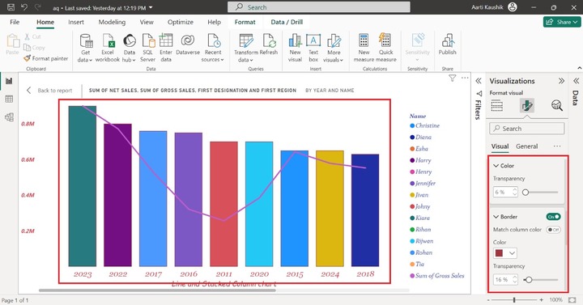
Task: Open the Enter data table tool
Action: tap(166, 48)
